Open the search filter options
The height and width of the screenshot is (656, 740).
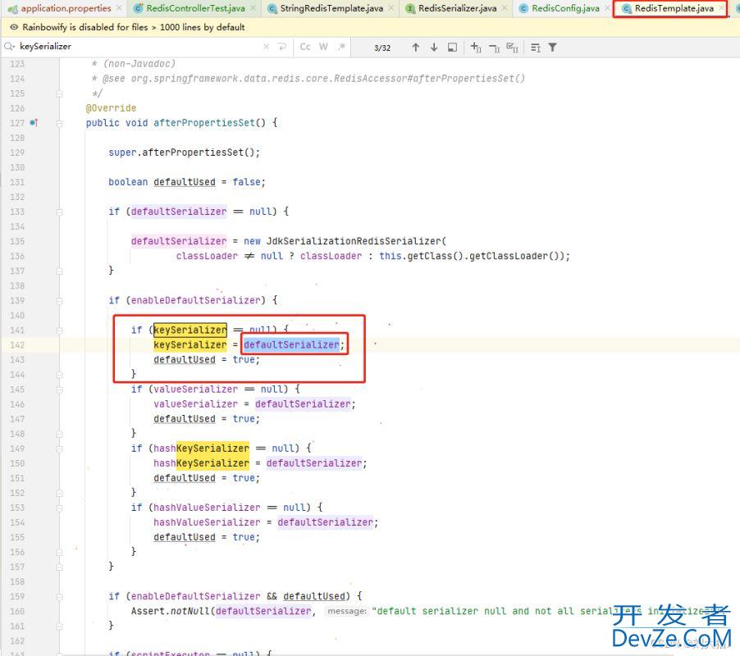(x=553, y=48)
